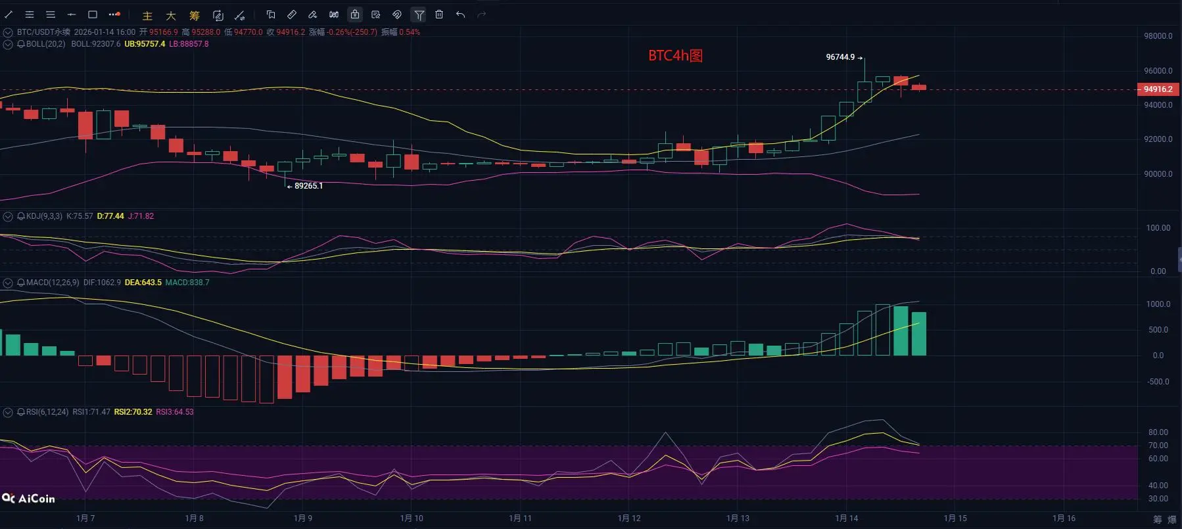Click the magnet snap icon

click(397, 14)
